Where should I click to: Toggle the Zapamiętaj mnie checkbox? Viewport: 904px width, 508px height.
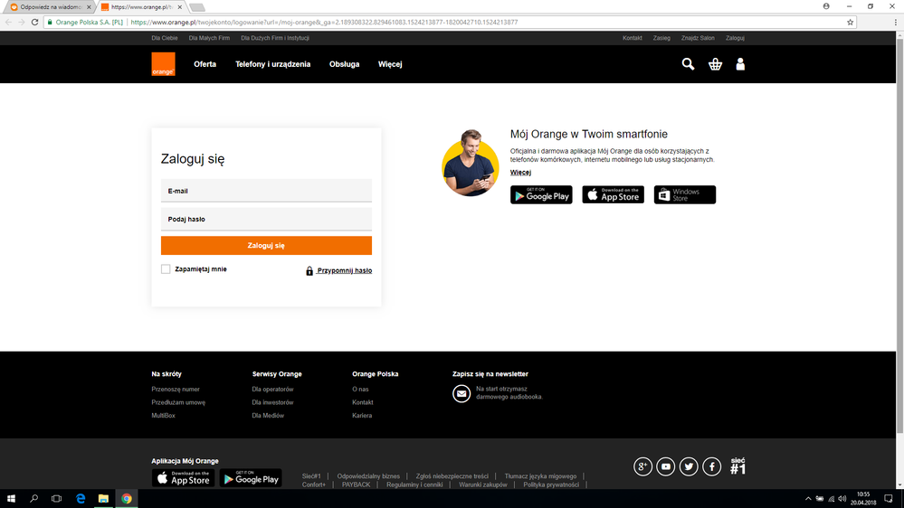(x=166, y=269)
